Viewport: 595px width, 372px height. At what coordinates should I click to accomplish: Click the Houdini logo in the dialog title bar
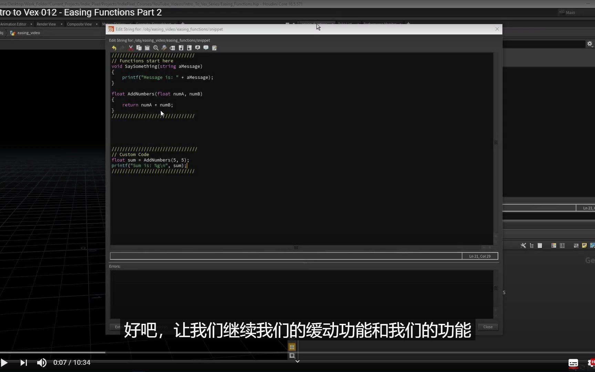tap(111, 29)
